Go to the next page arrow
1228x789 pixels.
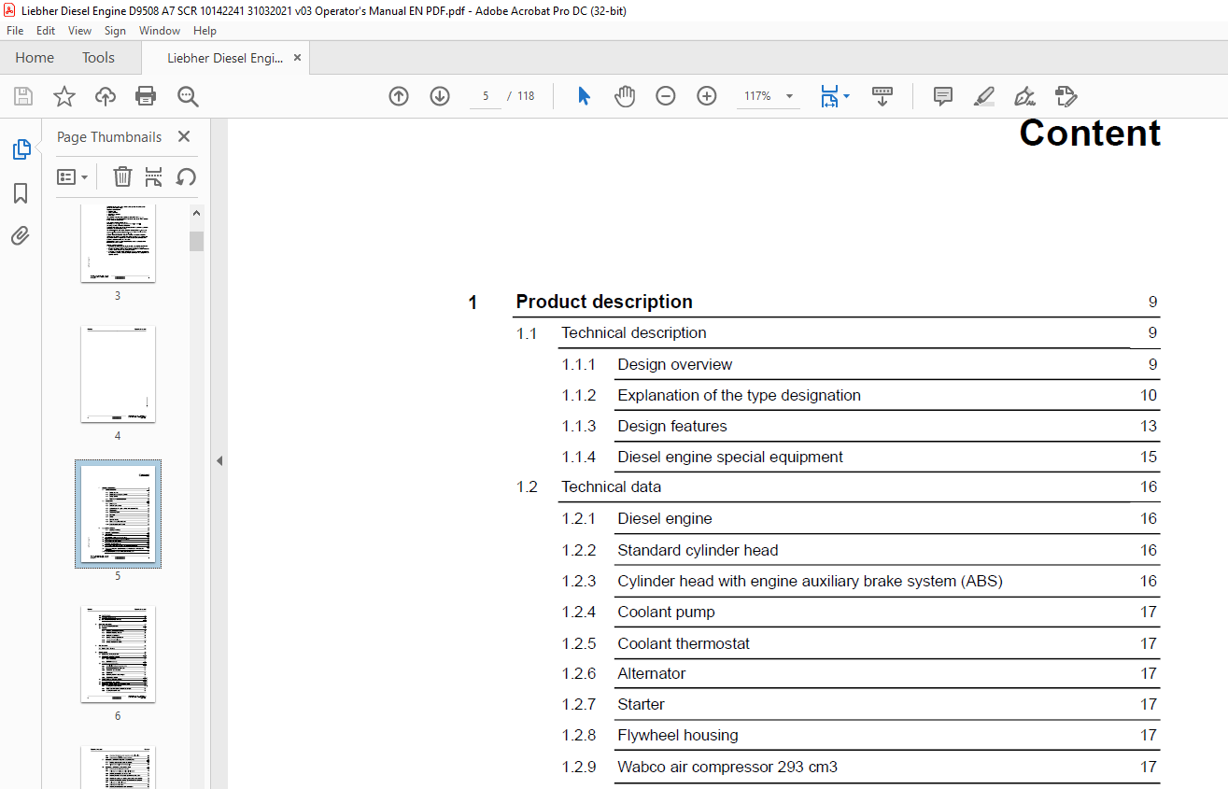tap(440, 96)
